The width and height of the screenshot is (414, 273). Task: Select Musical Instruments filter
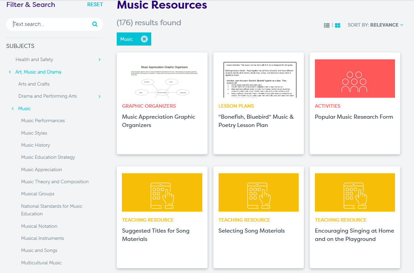tap(42, 238)
